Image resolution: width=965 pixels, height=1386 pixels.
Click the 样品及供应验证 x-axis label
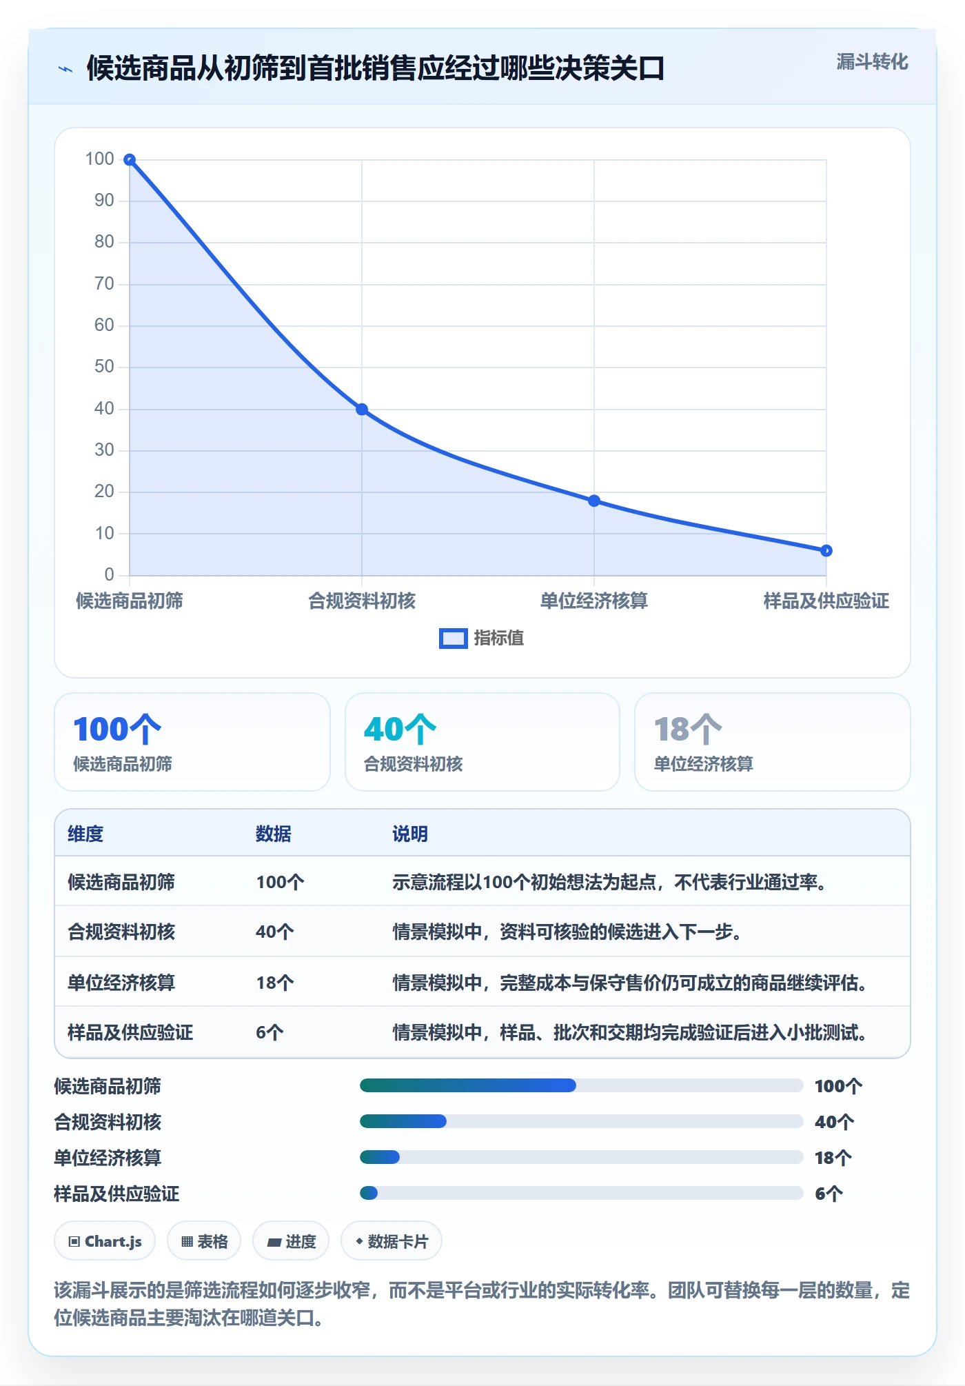(x=826, y=601)
